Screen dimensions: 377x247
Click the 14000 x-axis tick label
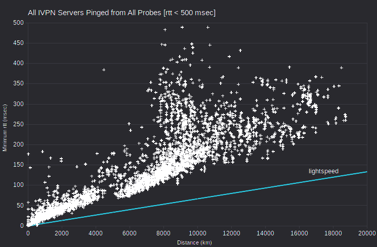pyautogui.click(x=265, y=233)
